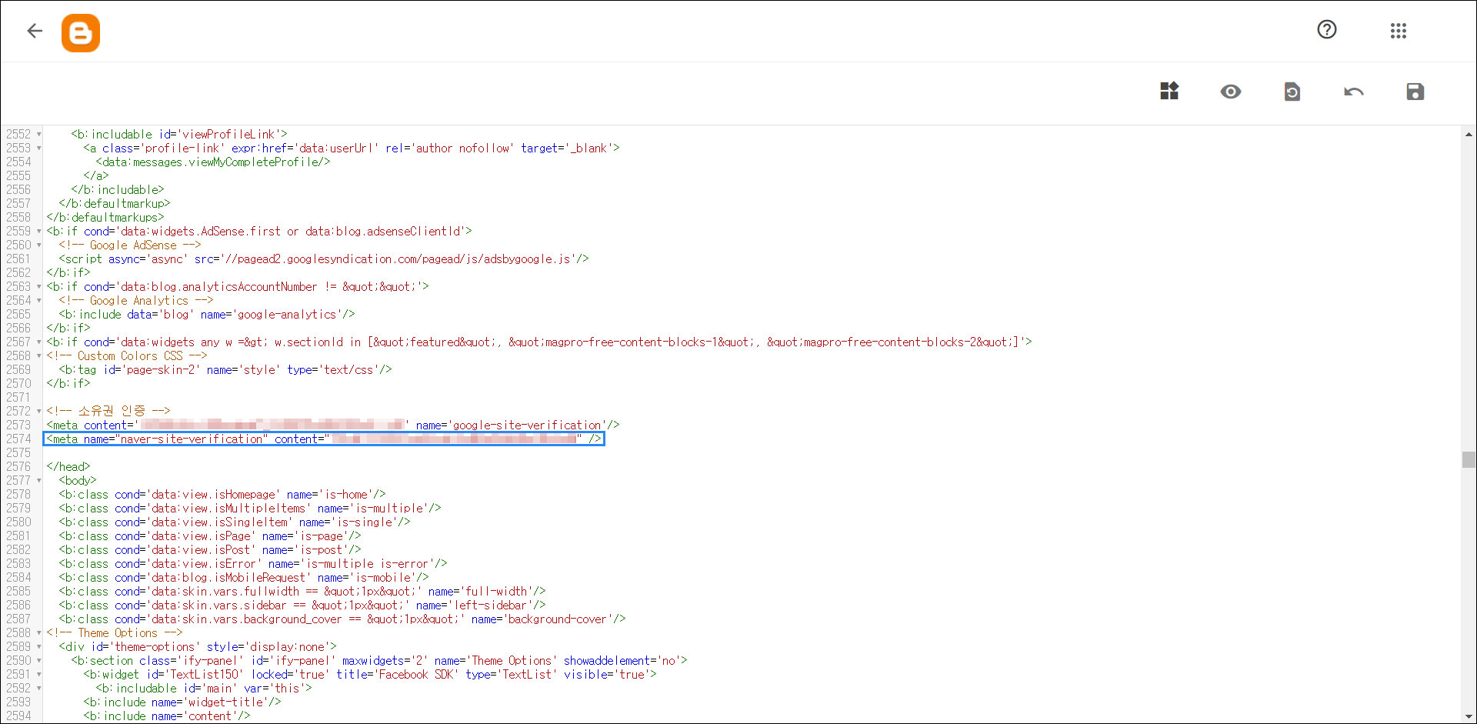Collapse fold arrow at line 2591
The image size is (1477, 724).
click(38, 674)
